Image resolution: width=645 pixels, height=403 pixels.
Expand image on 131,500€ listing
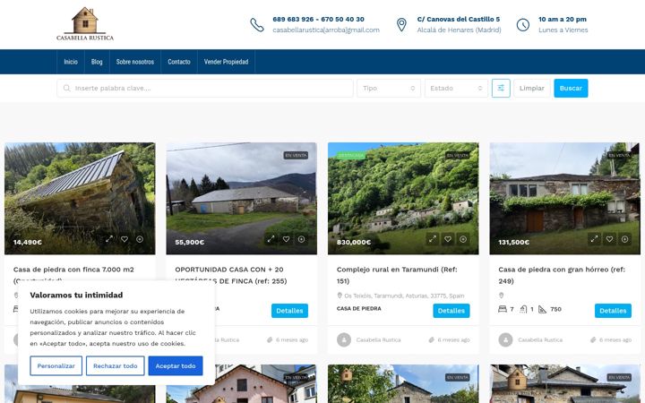pos(594,239)
